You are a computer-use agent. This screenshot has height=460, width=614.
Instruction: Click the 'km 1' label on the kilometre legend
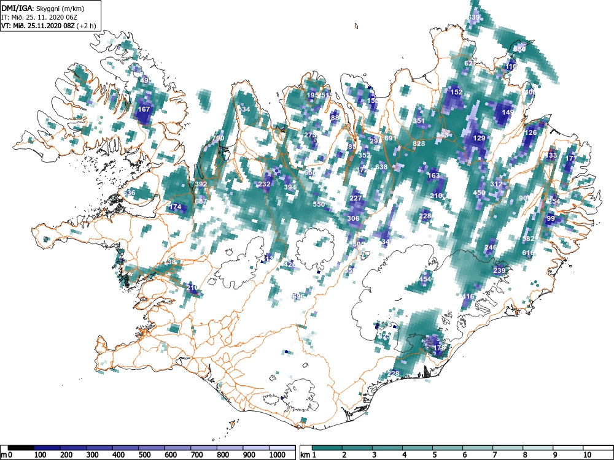click(309, 455)
